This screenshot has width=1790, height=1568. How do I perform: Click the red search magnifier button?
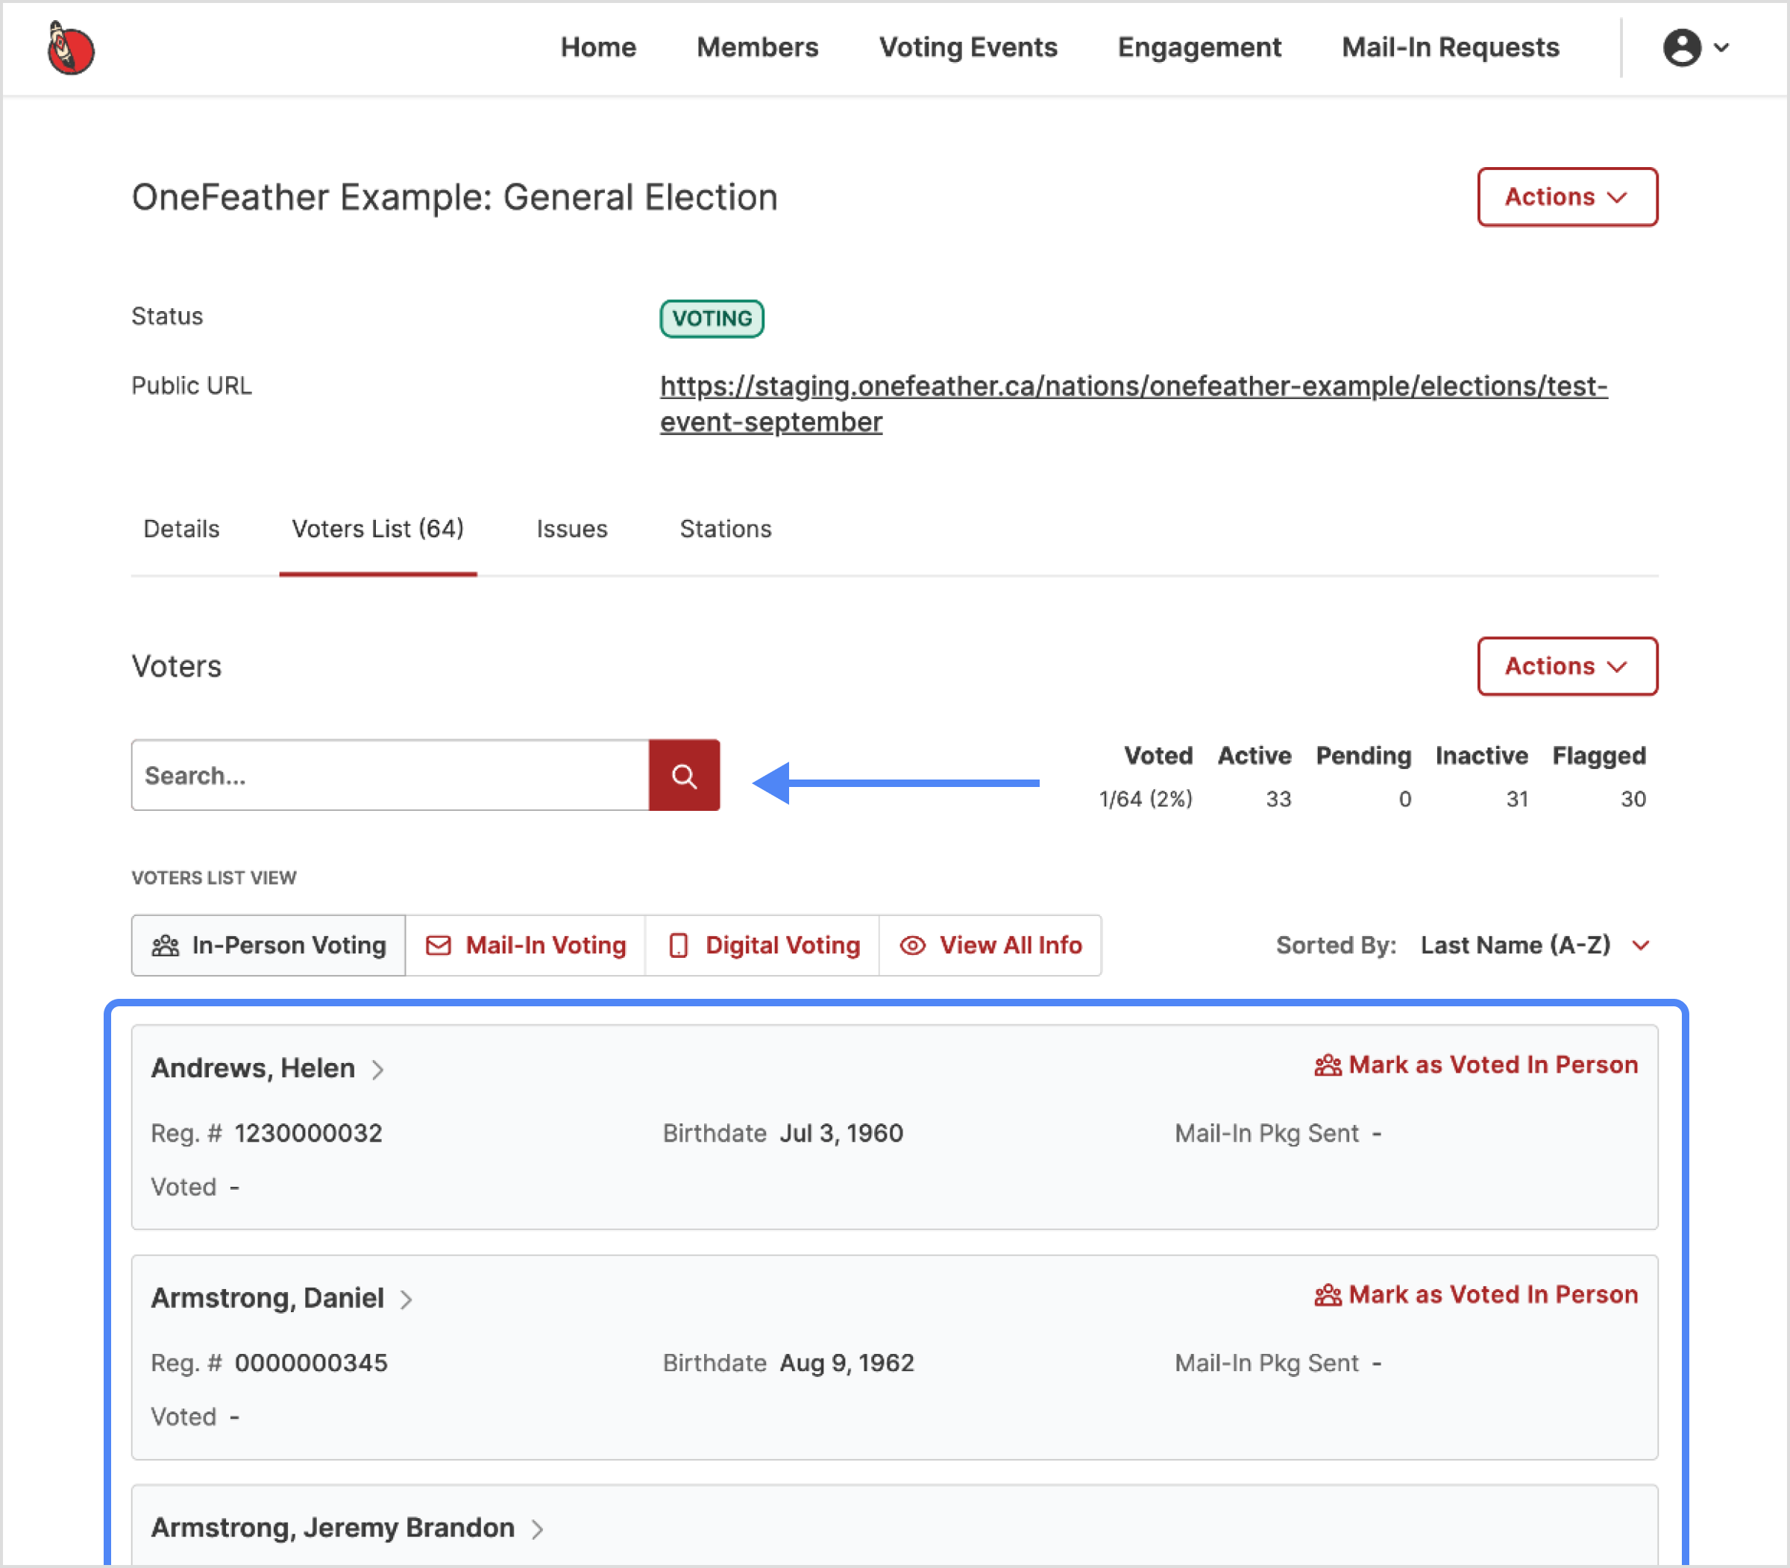[684, 775]
